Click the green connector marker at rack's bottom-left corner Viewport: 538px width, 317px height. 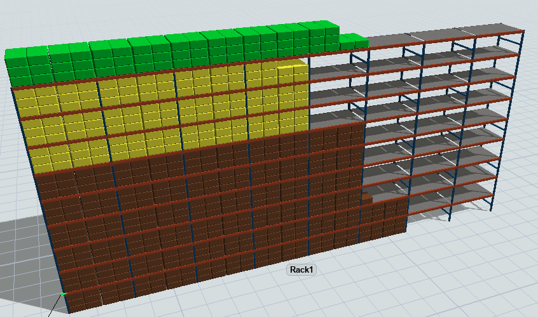tap(63, 294)
